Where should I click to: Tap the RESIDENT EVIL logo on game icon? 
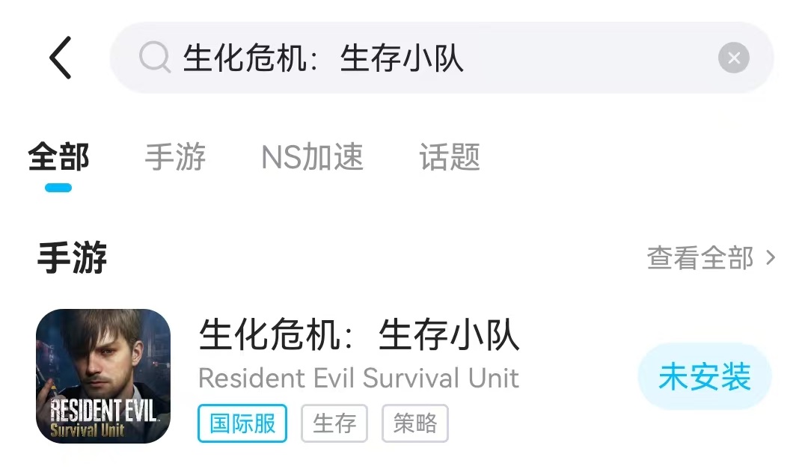103,418
